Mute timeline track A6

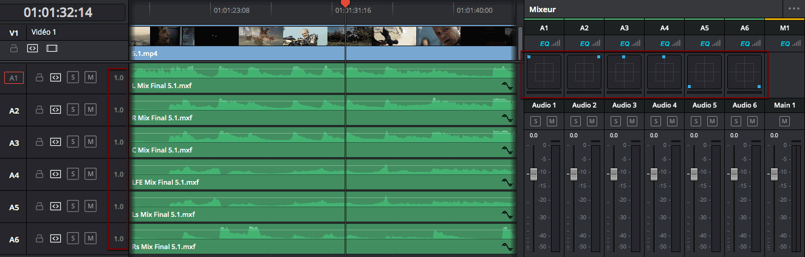(91, 239)
